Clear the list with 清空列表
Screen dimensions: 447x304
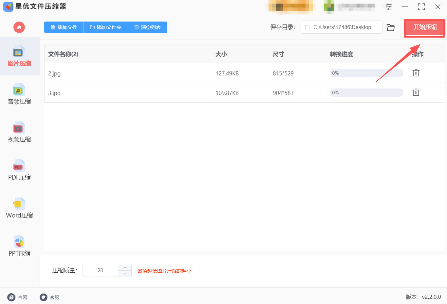point(148,27)
